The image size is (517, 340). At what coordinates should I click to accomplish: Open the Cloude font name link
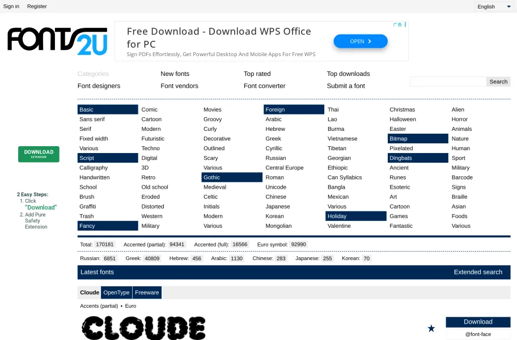pyautogui.click(x=90, y=292)
